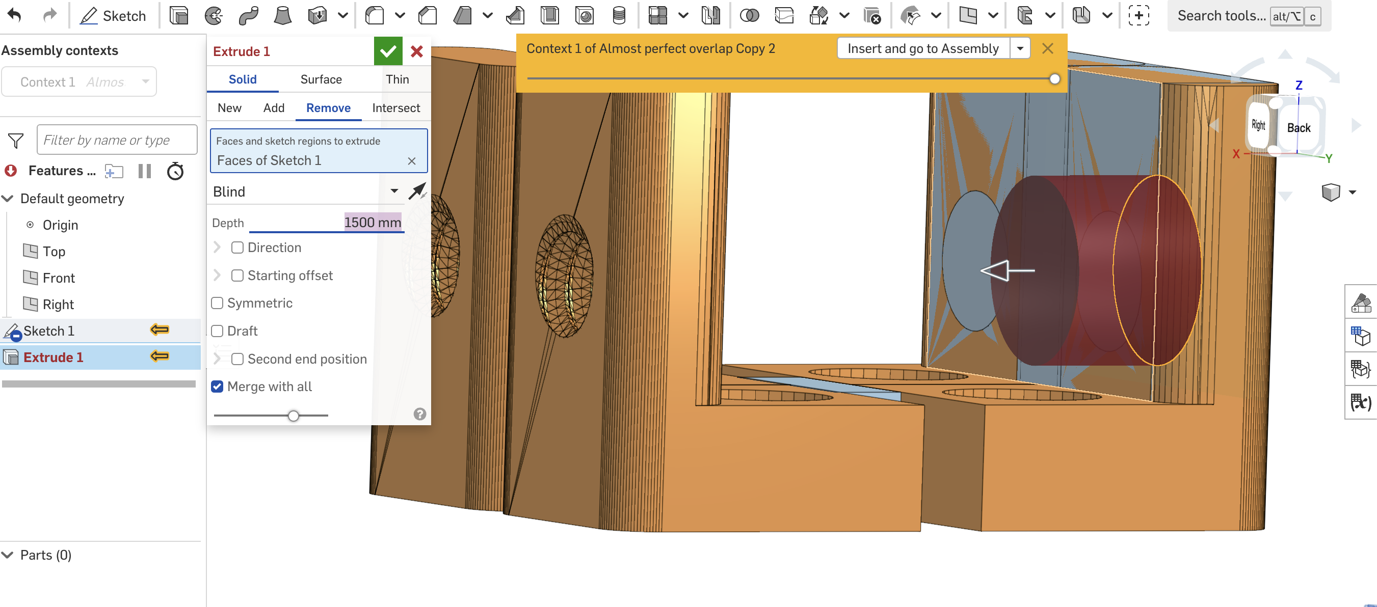Enable the Draft option
The height and width of the screenshot is (607, 1377).
coord(217,331)
